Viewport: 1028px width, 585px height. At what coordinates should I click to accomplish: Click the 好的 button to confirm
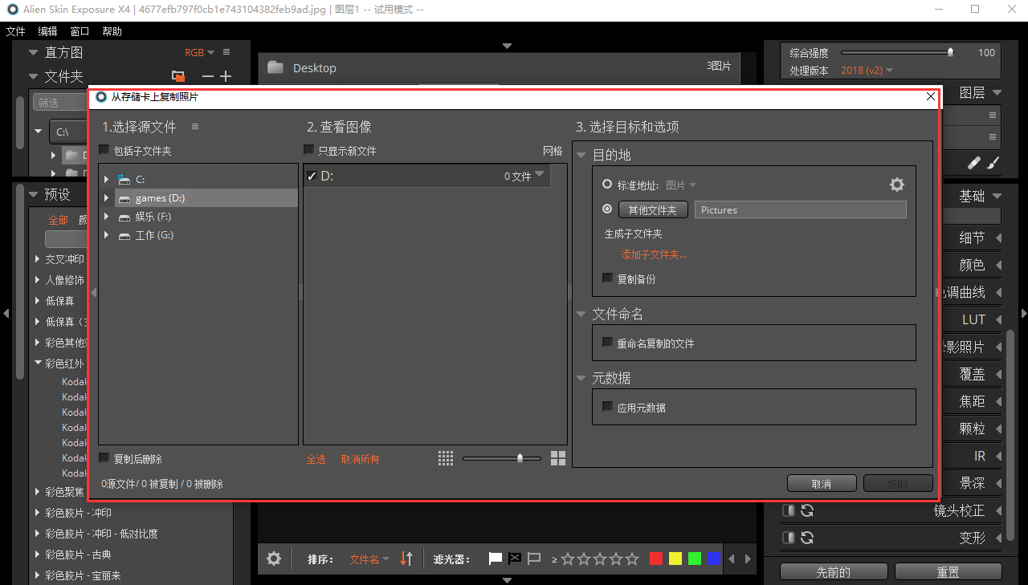pyautogui.click(x=898, y=482)
